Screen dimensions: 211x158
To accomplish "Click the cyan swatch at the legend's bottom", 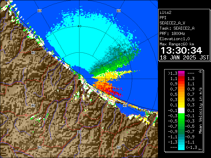I will [x=181, y=147].
